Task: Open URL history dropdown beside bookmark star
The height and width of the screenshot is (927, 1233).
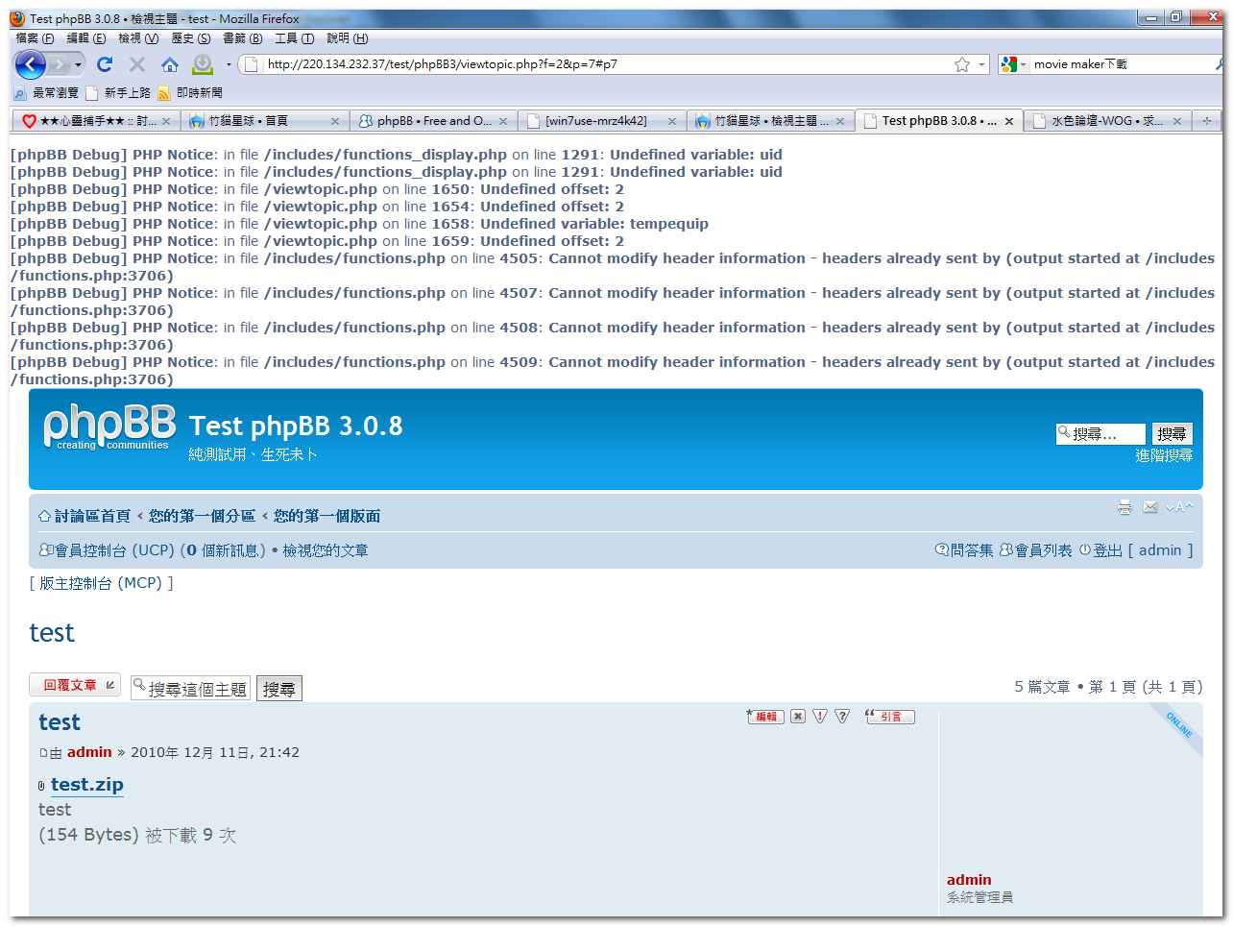Action: (982, 64)
